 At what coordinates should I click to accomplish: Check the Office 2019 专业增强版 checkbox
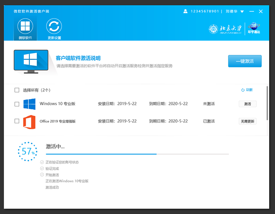17,121
